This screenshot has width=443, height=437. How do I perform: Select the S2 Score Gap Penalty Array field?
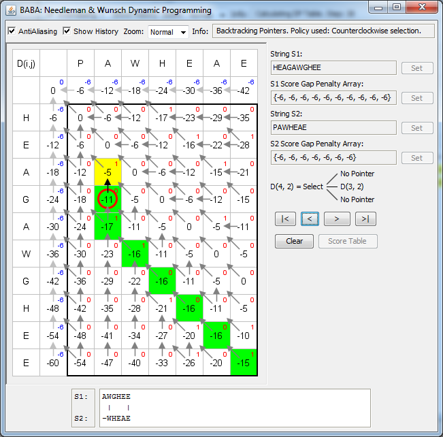[x=333, y=158]
